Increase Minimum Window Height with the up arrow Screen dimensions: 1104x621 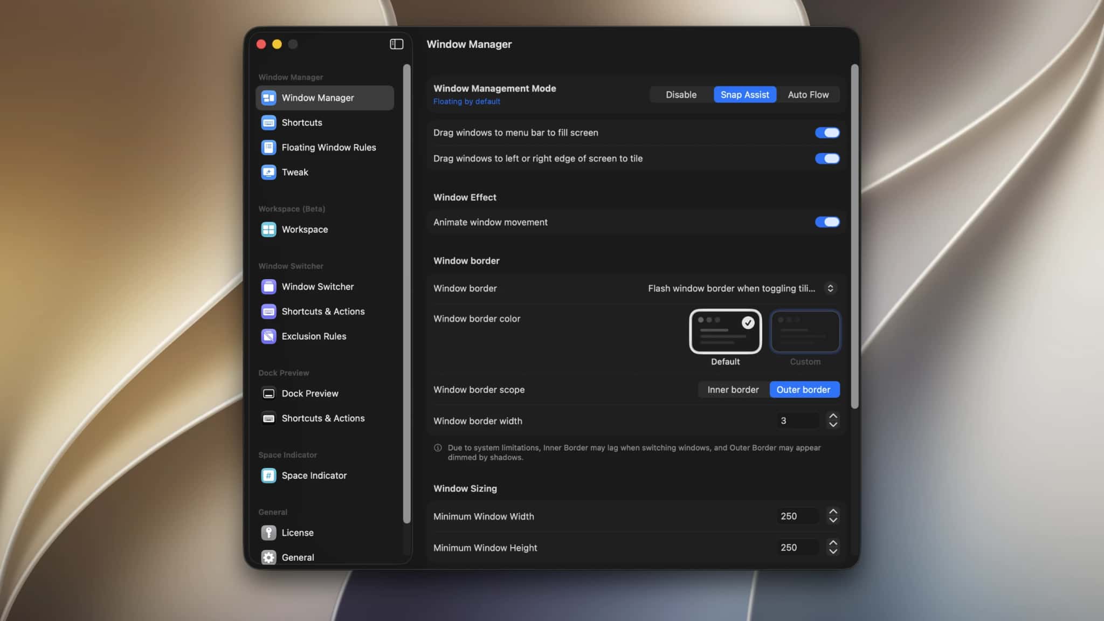pyautogui.click(x=833, y=543)
